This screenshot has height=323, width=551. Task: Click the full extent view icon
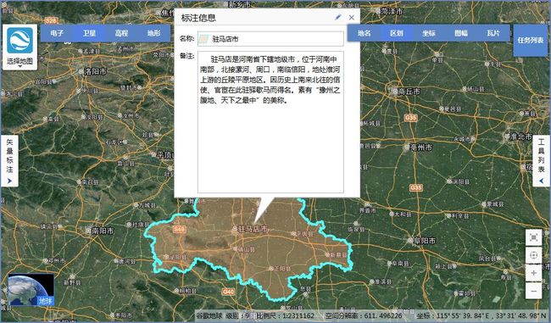pos(533,238)
